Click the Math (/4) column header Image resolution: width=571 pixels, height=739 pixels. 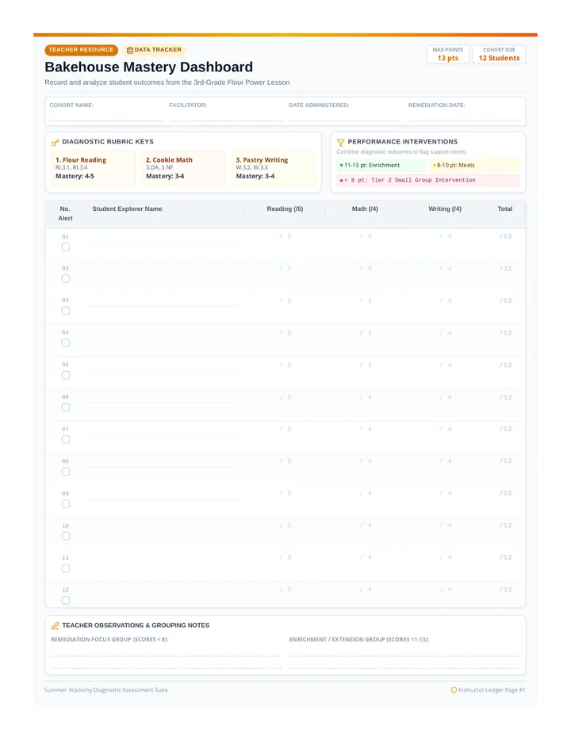(365, 209)
